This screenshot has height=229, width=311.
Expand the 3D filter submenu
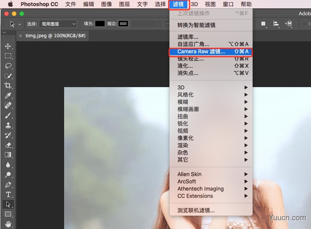211,87
